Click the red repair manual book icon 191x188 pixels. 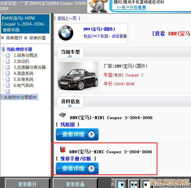click(62, 149)
